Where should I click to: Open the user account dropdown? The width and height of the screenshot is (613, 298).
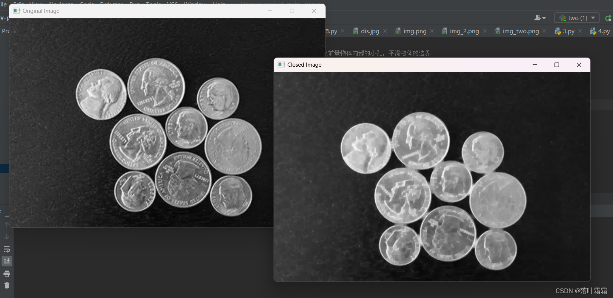pyautogui.click(x=540, y=18)
